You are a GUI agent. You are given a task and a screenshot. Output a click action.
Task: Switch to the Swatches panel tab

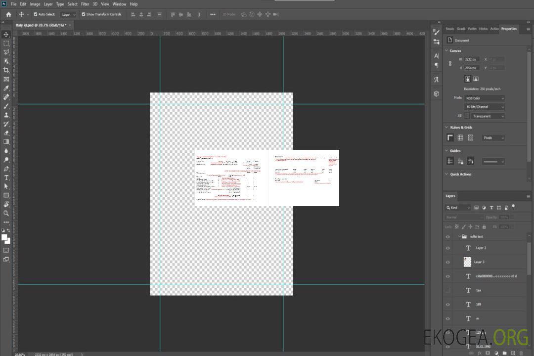click(x=449, y=29)
